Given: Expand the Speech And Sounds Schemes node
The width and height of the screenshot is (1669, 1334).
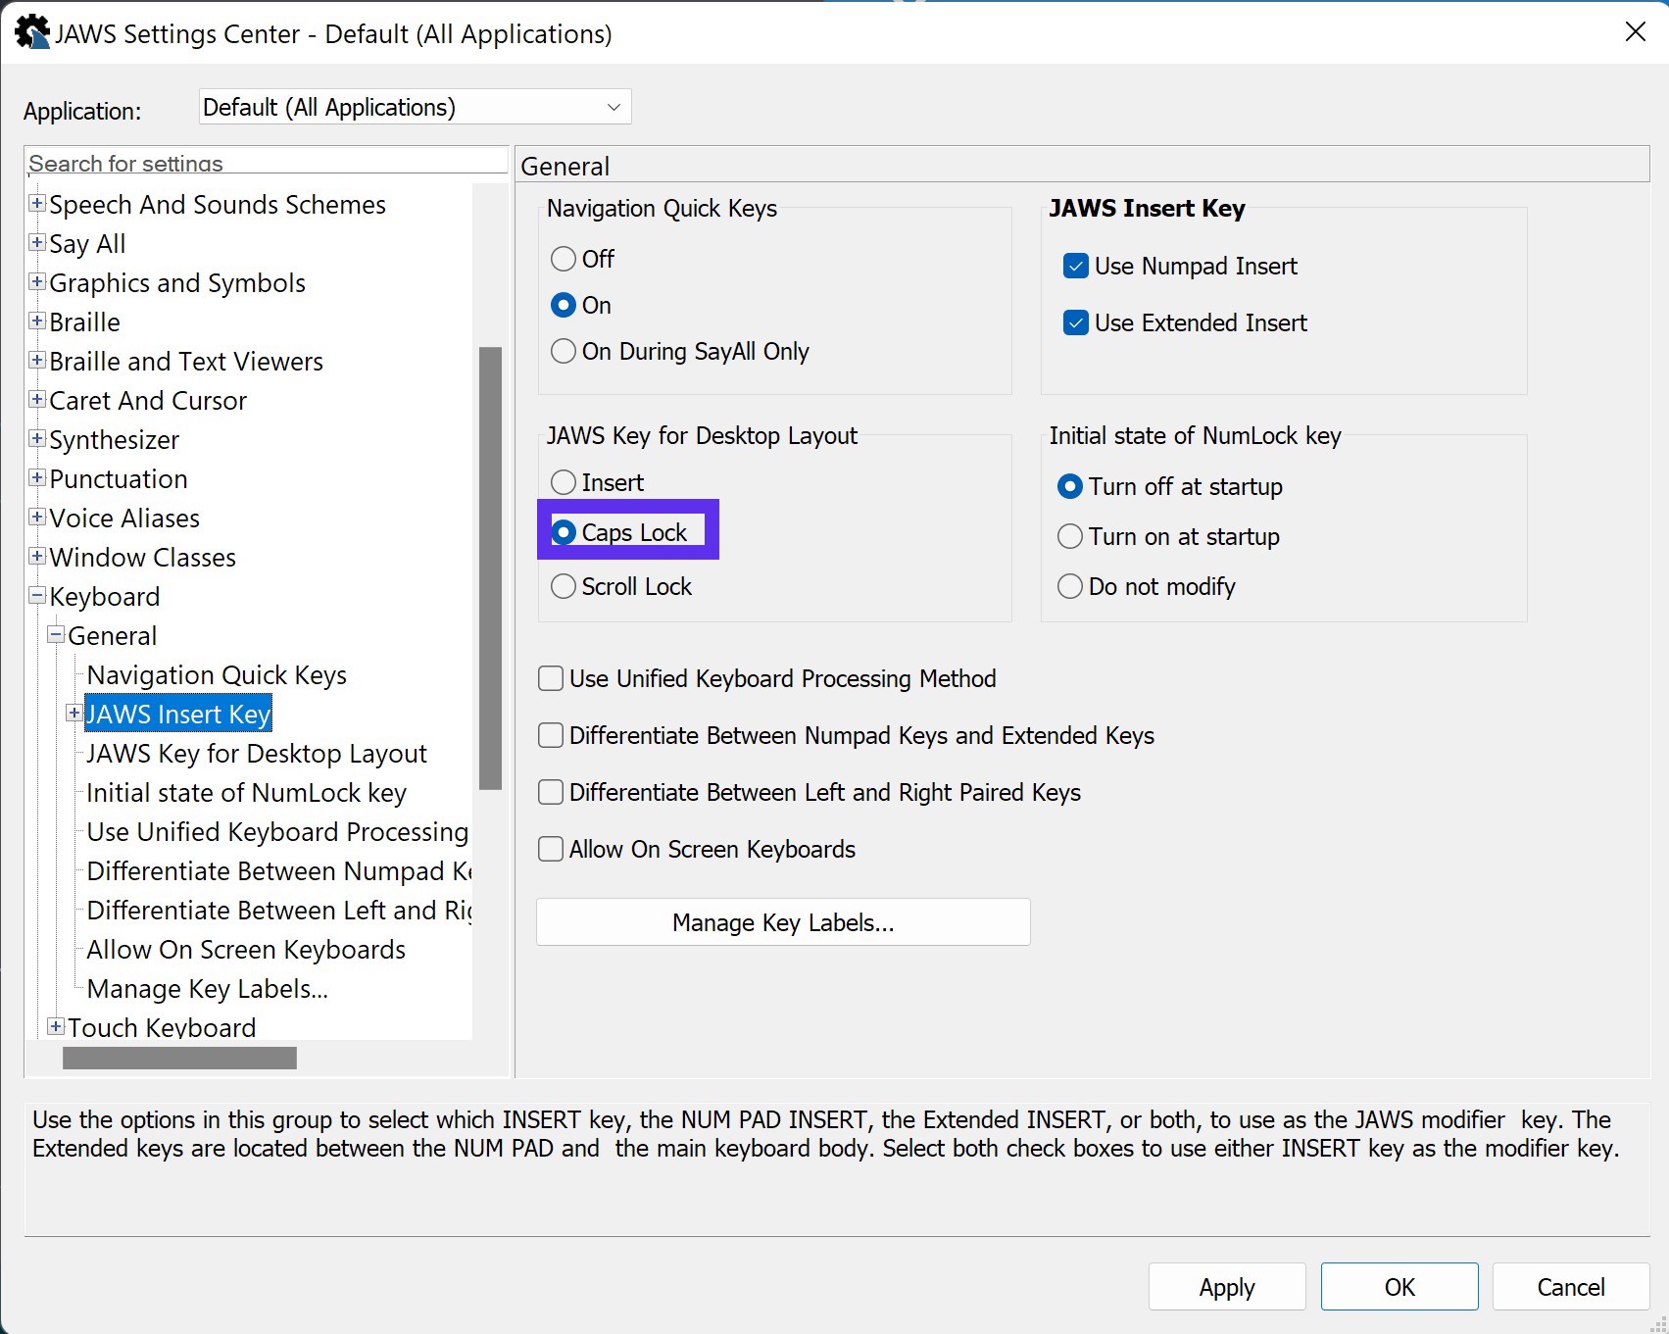Looking at the screenshot, I should click(x=37, y=204).
